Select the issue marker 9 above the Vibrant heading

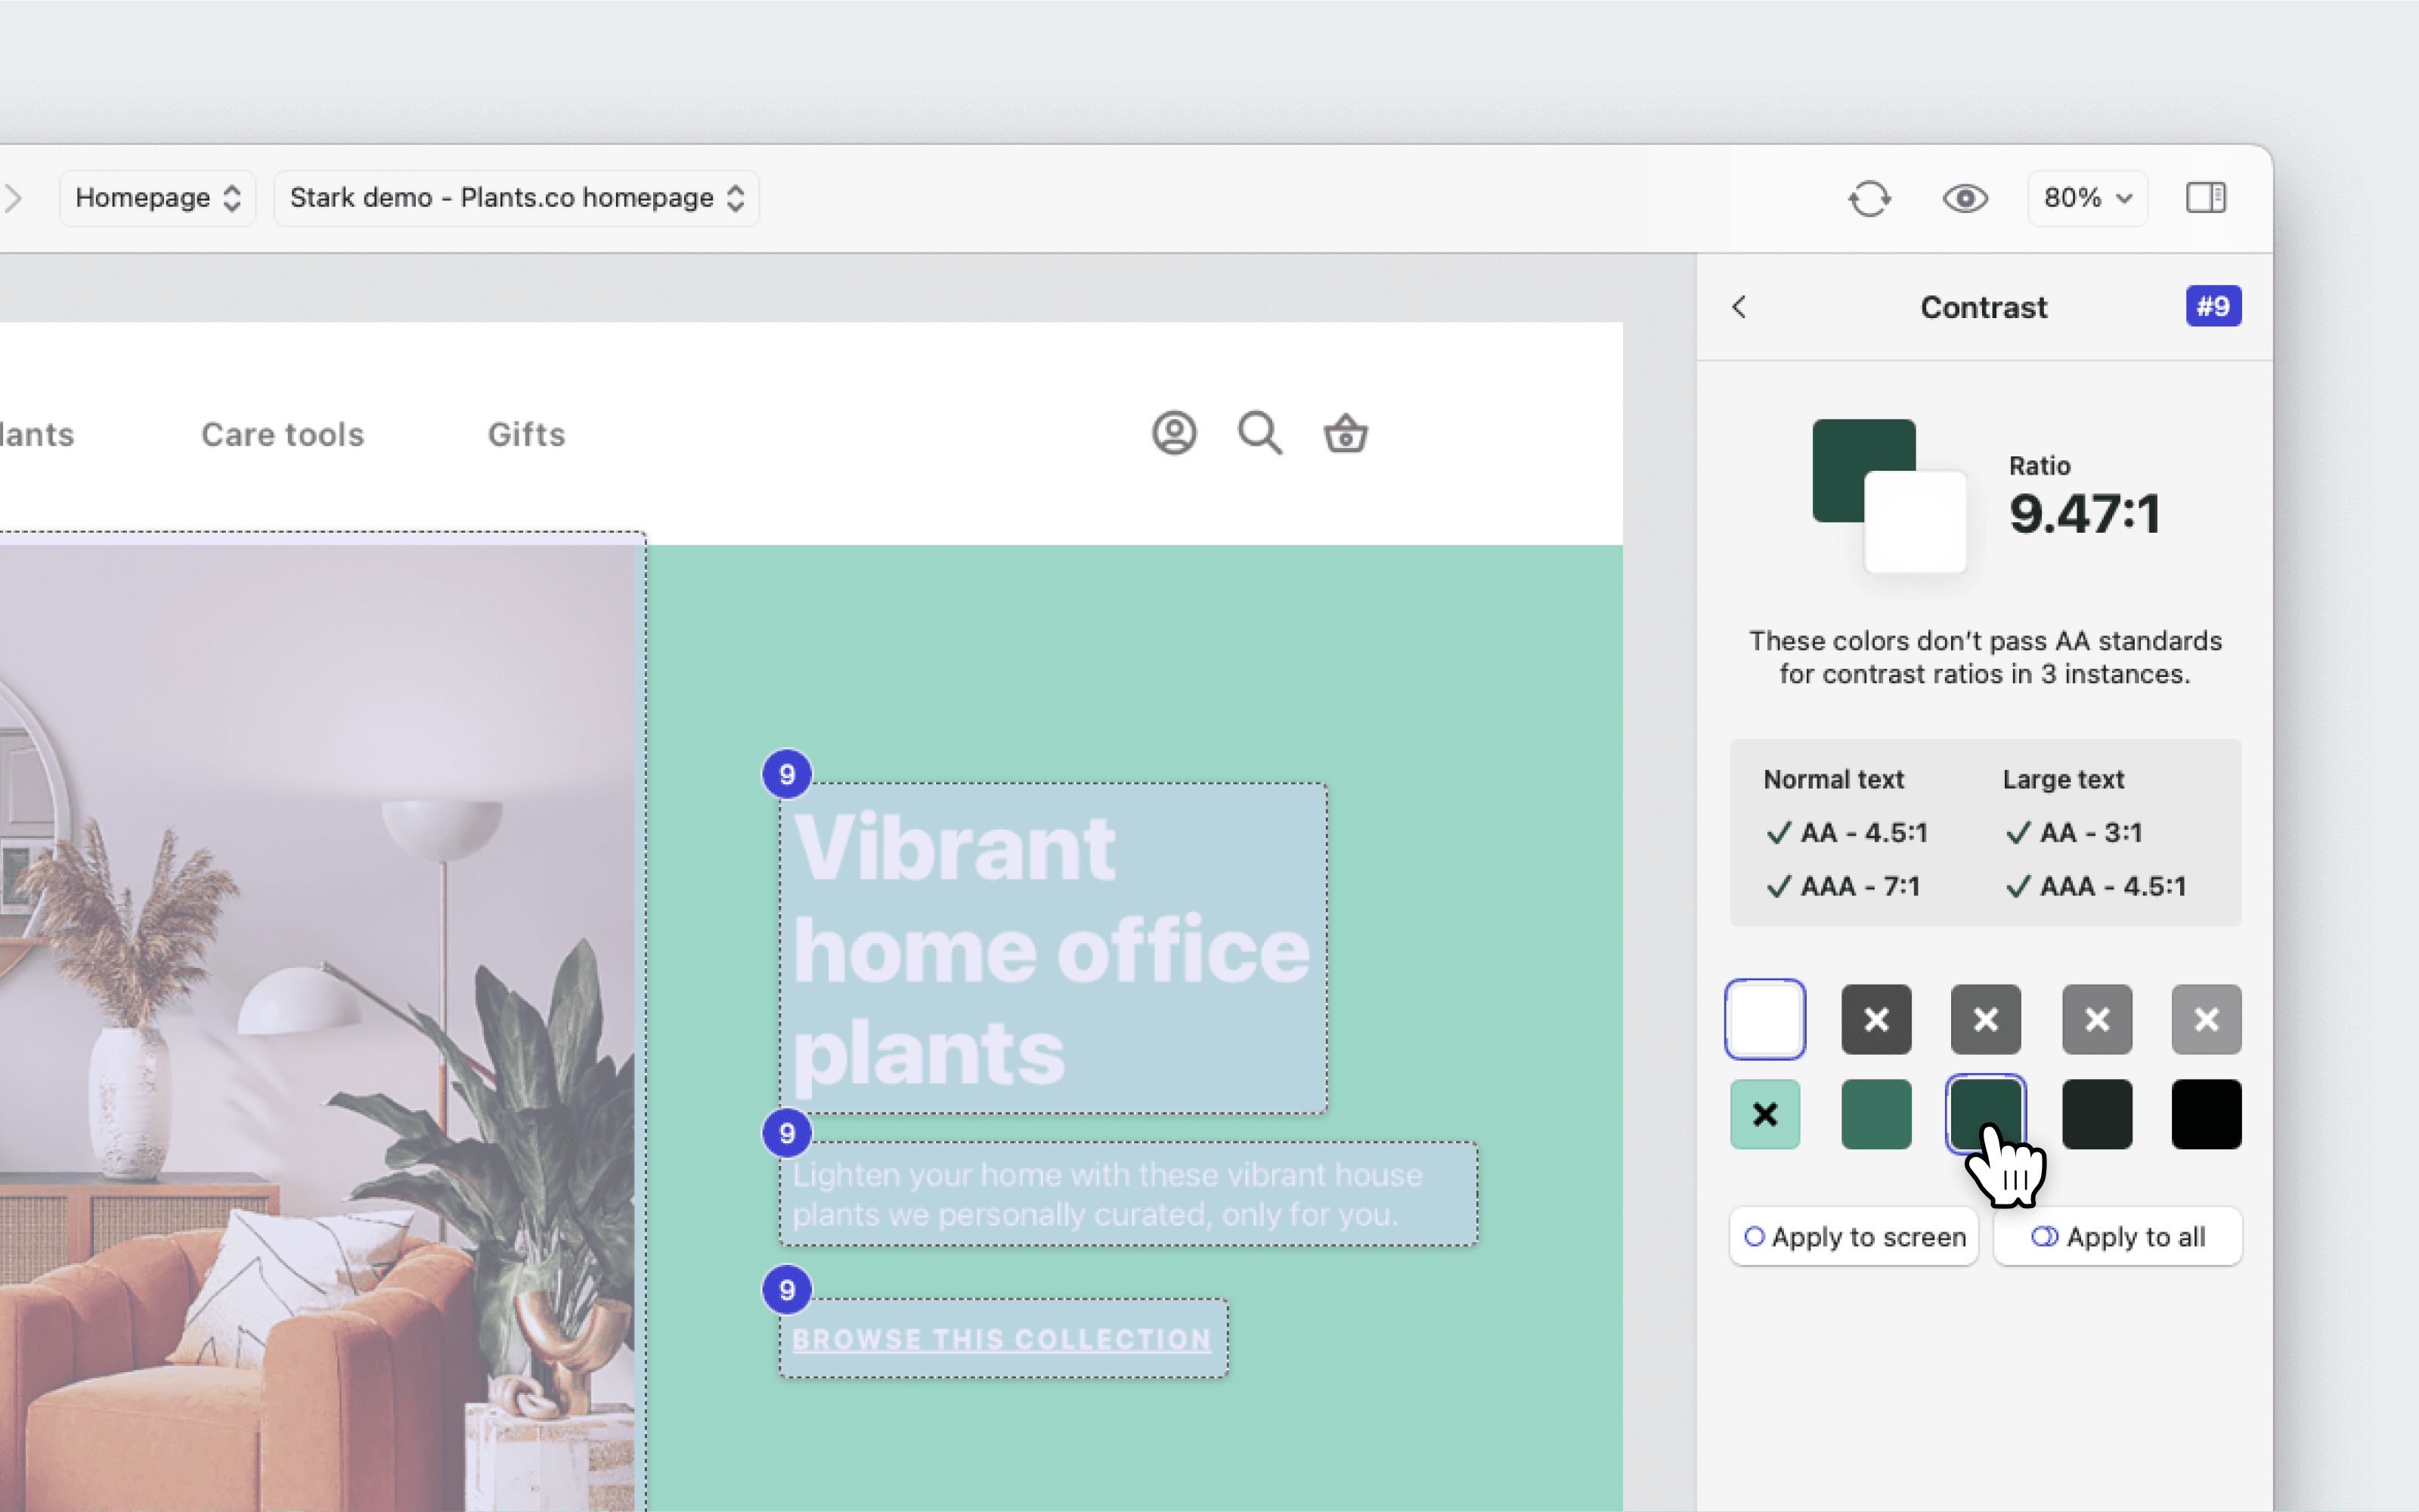point(786,774)
